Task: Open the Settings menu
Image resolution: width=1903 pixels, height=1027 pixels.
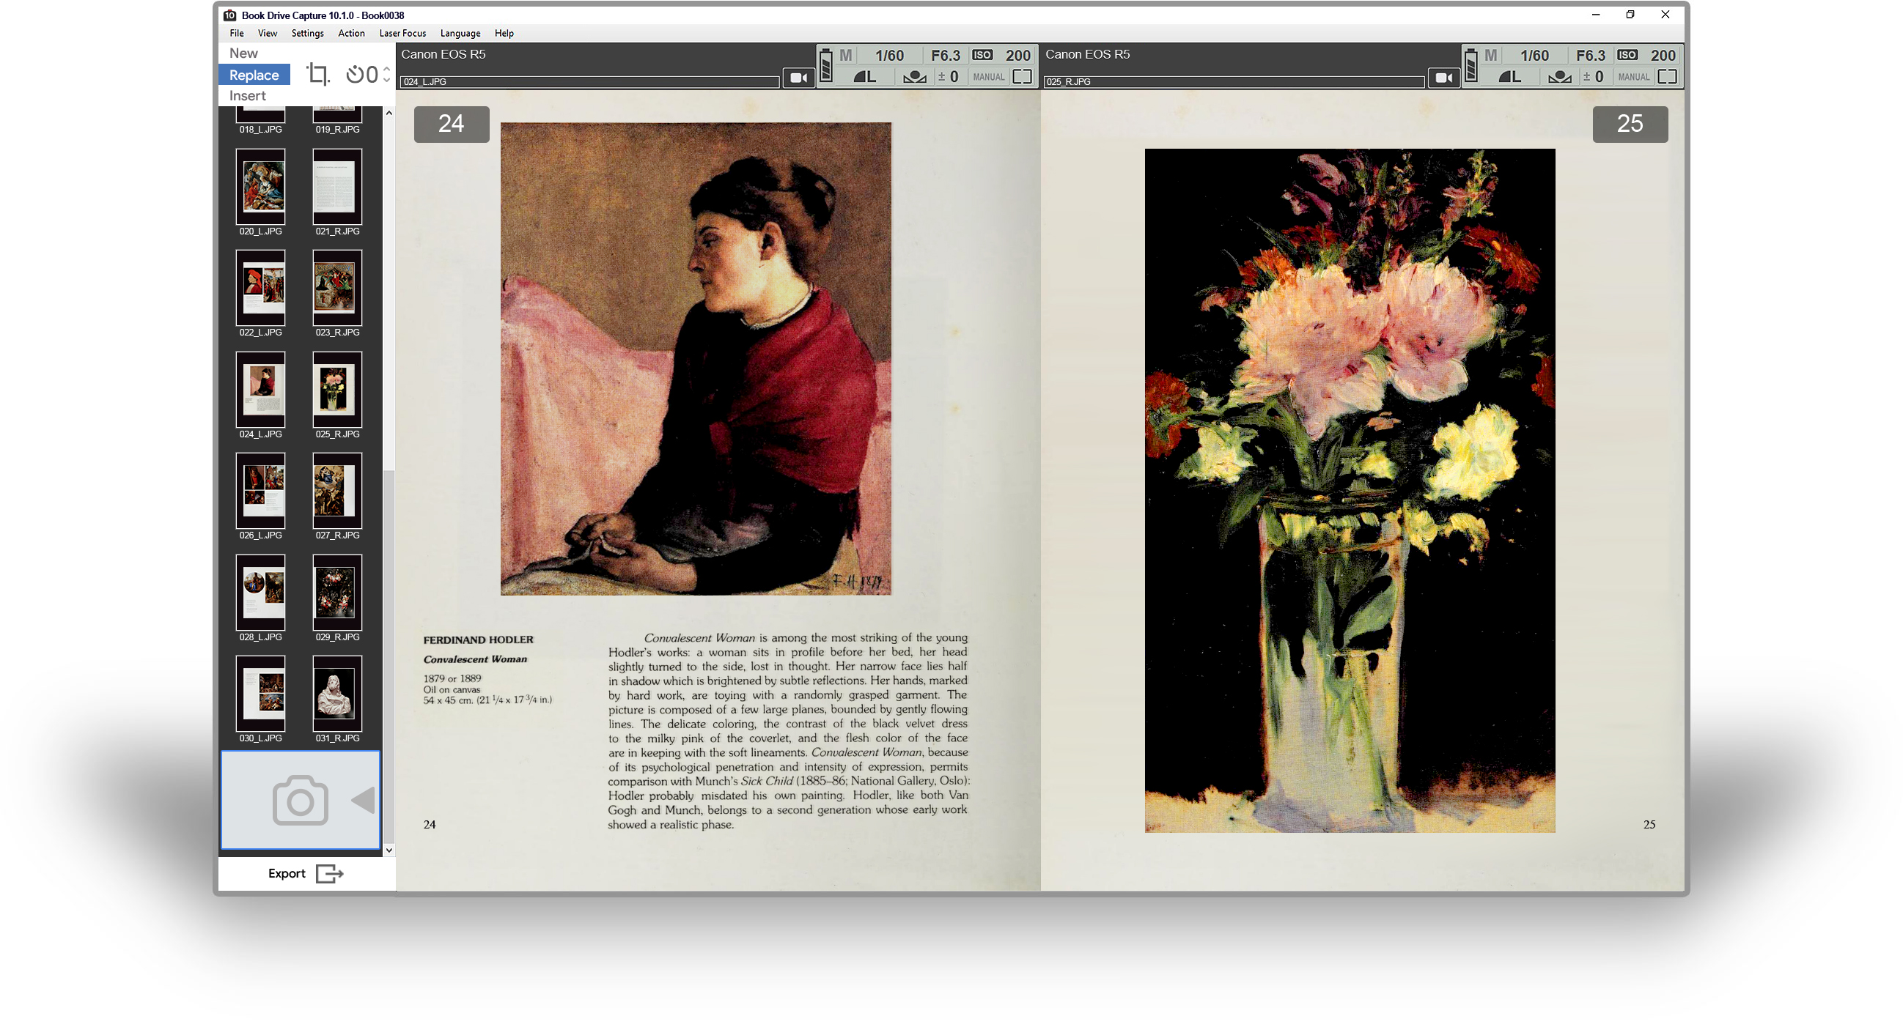Action: coord(307,33)
